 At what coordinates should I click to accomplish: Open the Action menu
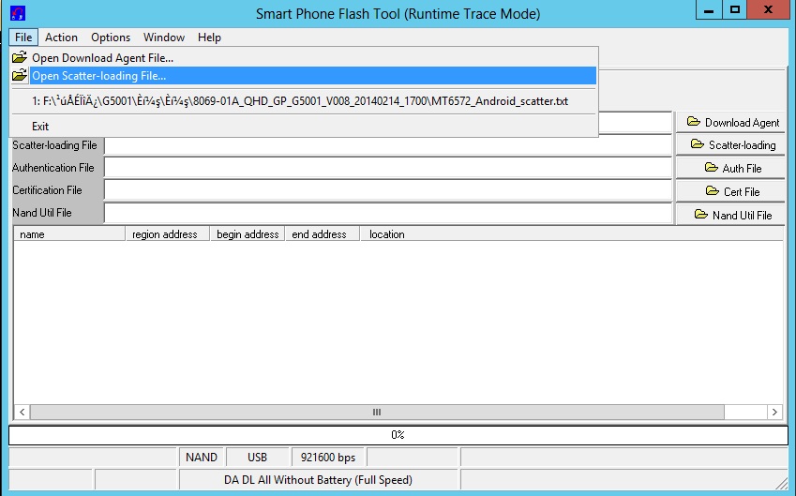tap(62, 38)
